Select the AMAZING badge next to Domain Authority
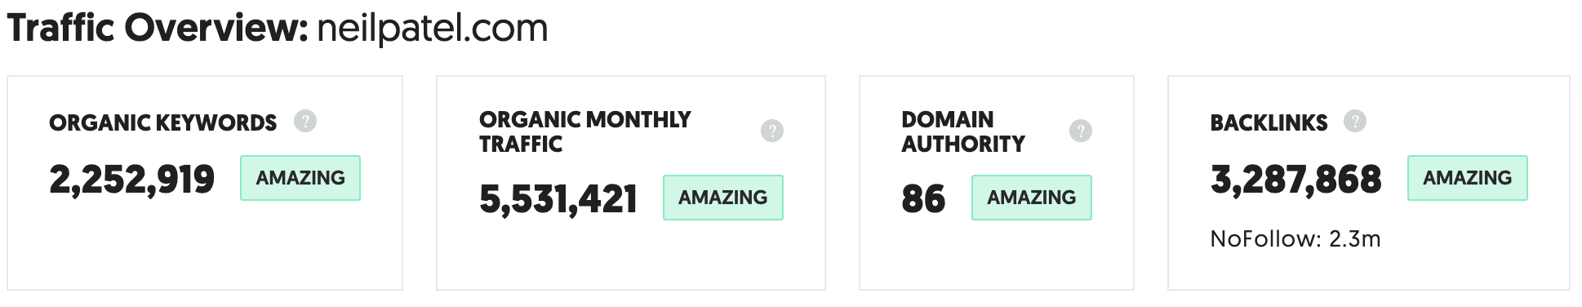 click(x=1032, y=198)
